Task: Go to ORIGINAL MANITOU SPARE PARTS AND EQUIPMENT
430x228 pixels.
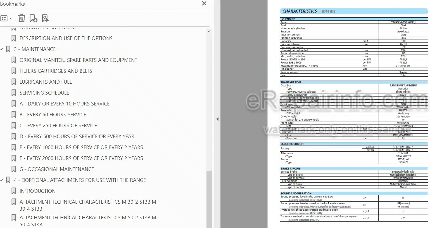Action: click(78, 60)
